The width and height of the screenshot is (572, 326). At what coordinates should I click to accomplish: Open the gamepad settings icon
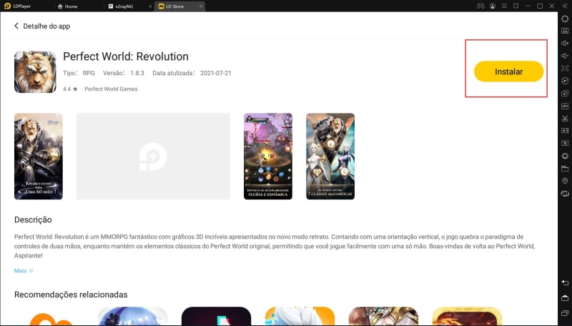(480, 6)
